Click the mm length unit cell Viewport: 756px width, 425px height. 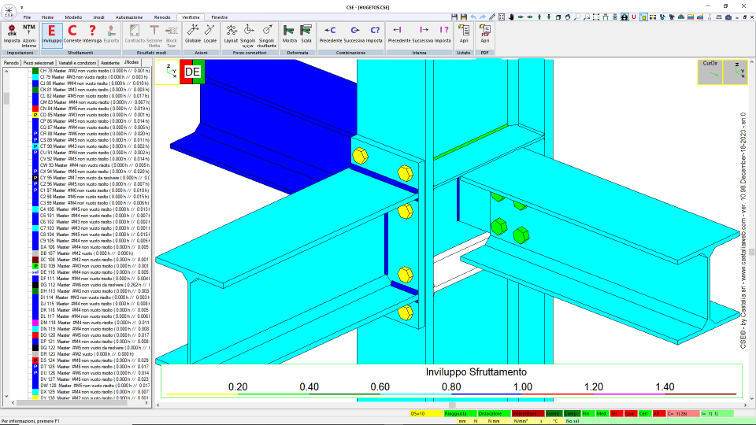coord(462,421)
